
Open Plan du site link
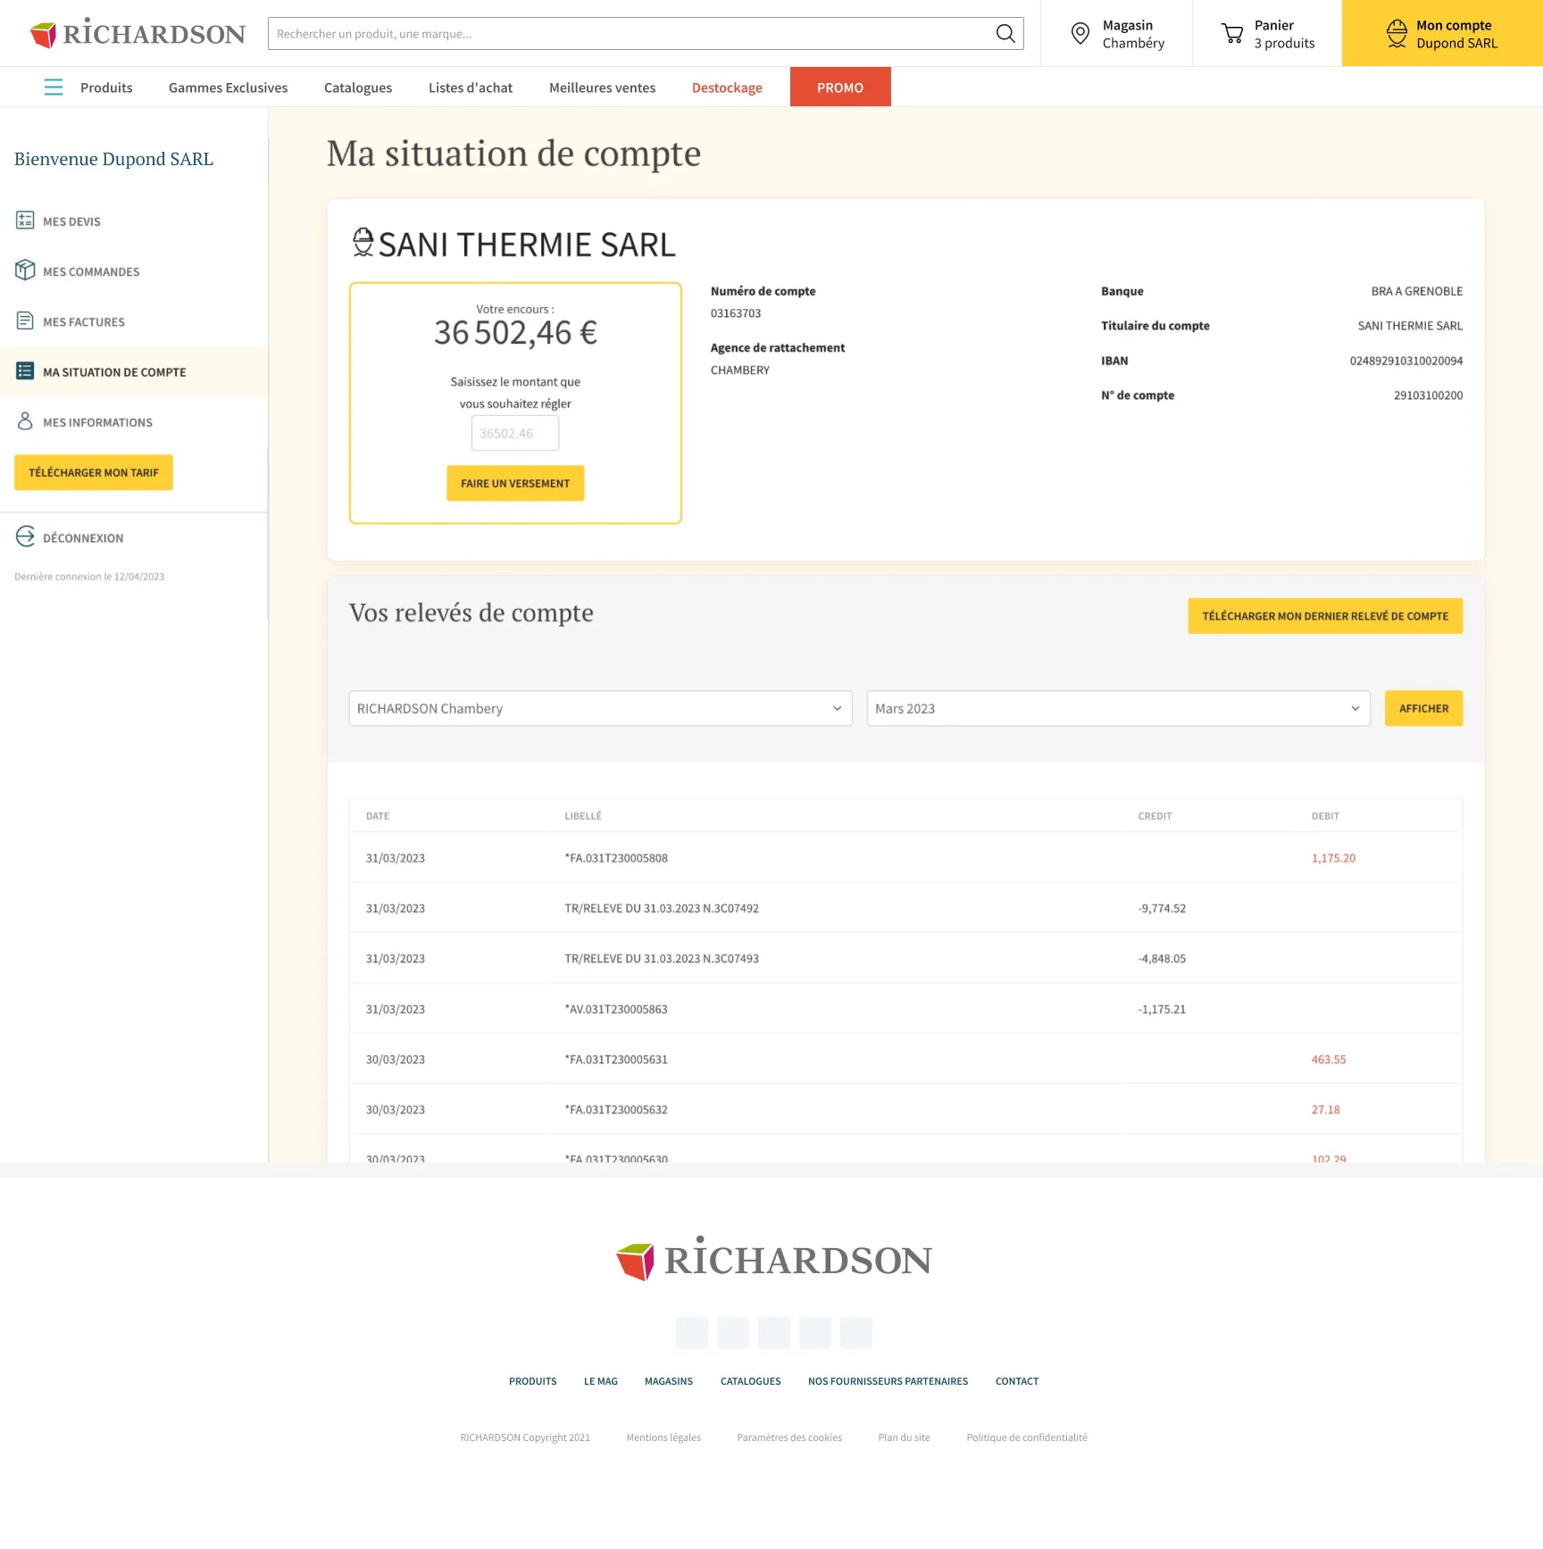click(904, 1437)
